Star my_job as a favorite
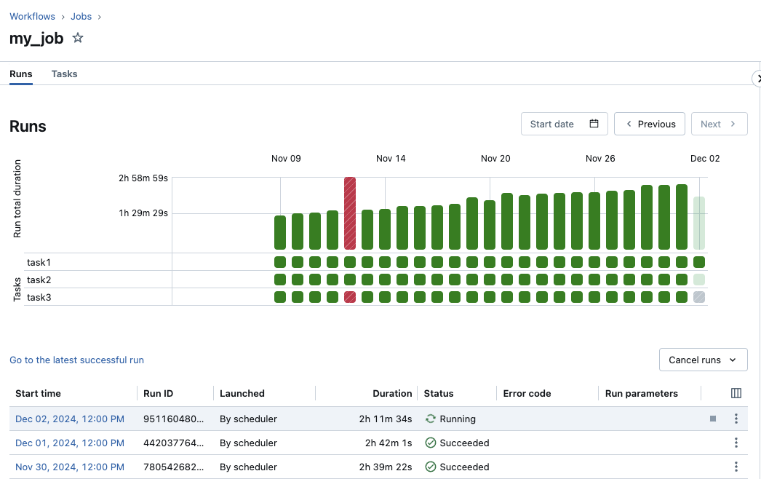This screenshot has width=761, height=479. pos(78,39)
